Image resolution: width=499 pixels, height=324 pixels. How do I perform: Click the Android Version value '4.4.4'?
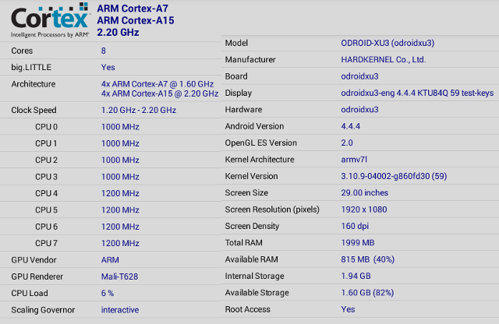coord(350,126)
